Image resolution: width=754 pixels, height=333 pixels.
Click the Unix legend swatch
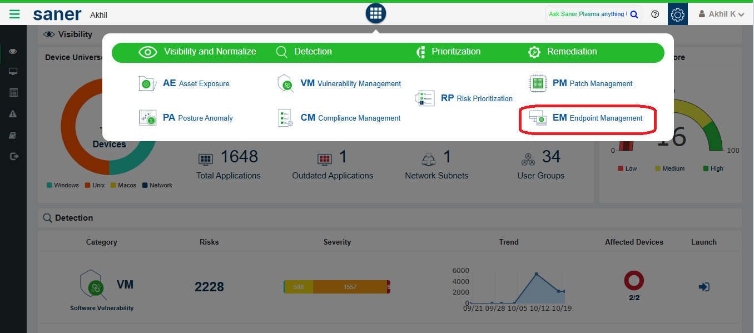tap(87, 185)
